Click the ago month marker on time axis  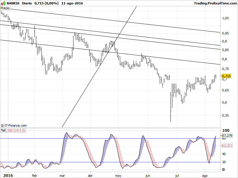205,176
